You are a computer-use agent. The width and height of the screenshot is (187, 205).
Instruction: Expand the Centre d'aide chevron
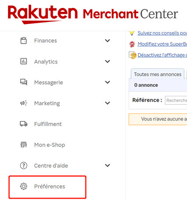107,165
